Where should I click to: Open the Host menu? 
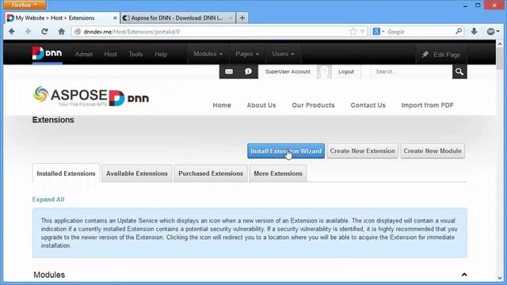110,54
